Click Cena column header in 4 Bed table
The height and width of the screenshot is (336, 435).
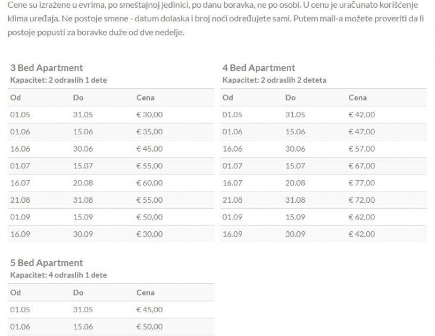[358, 98]
